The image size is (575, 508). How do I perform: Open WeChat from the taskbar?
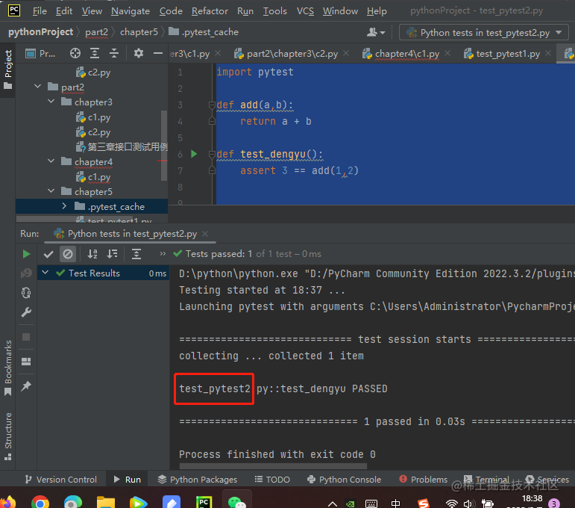(237, 502)
